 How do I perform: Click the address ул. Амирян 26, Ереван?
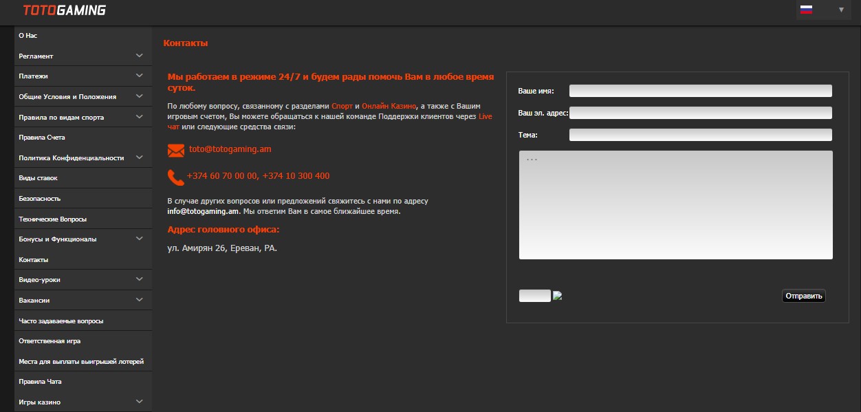(x=222, y=248)
